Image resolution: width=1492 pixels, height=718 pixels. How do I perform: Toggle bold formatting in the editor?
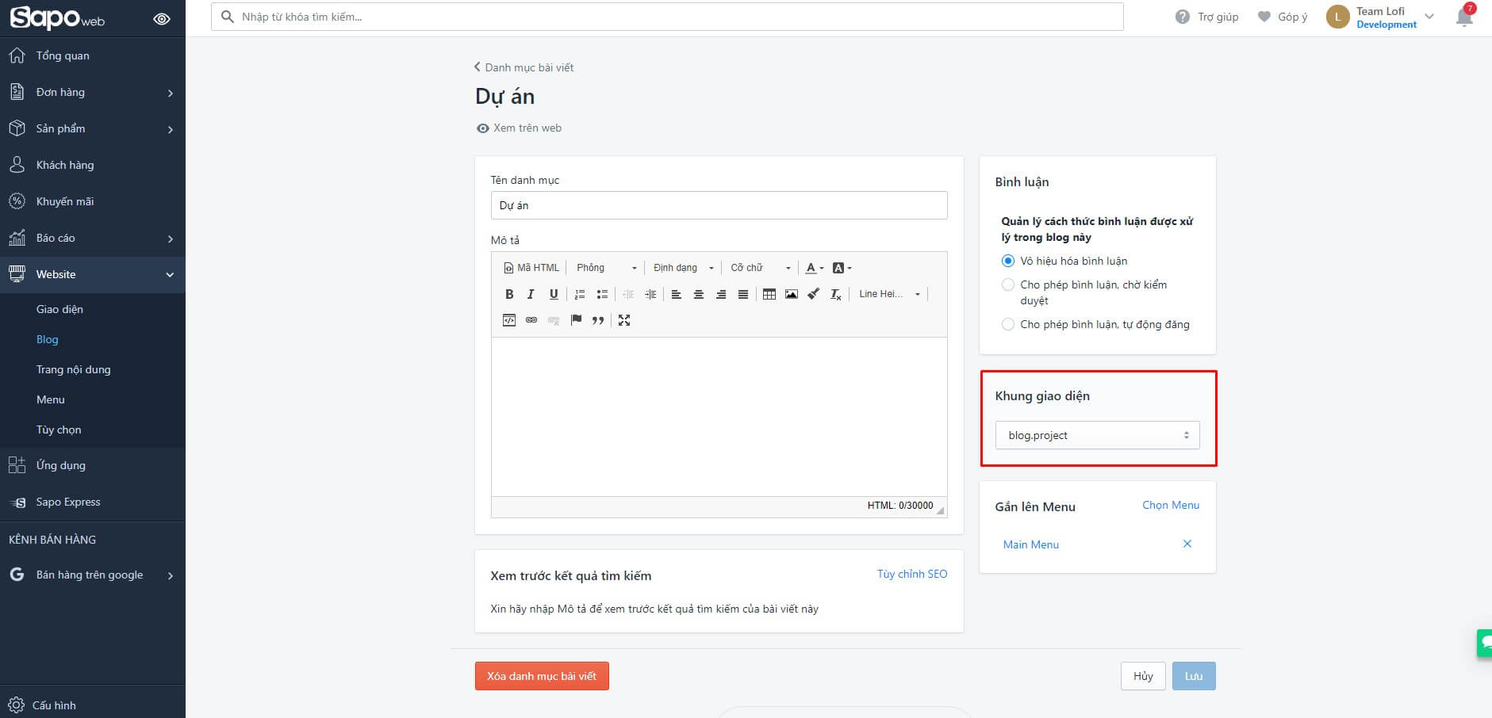[x=509, y=294]
